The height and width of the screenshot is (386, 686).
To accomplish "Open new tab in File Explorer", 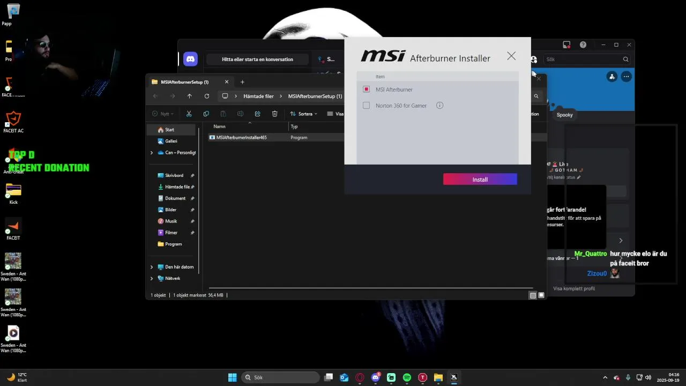I will (242, 82).
